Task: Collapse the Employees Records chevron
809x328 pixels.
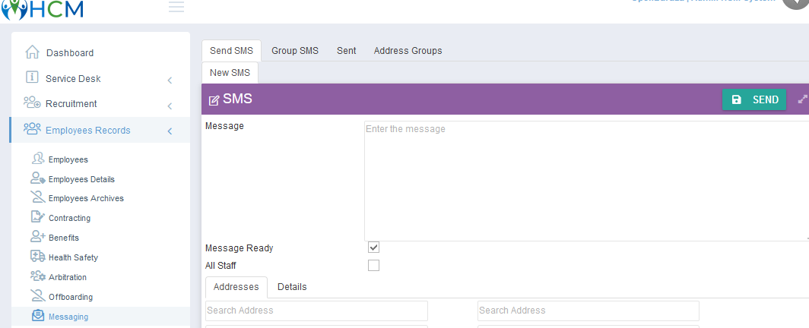Action: click(x=170, y=131)
